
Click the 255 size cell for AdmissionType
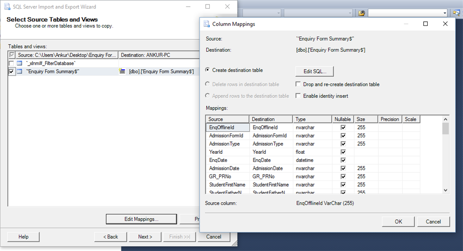[366, 144]
